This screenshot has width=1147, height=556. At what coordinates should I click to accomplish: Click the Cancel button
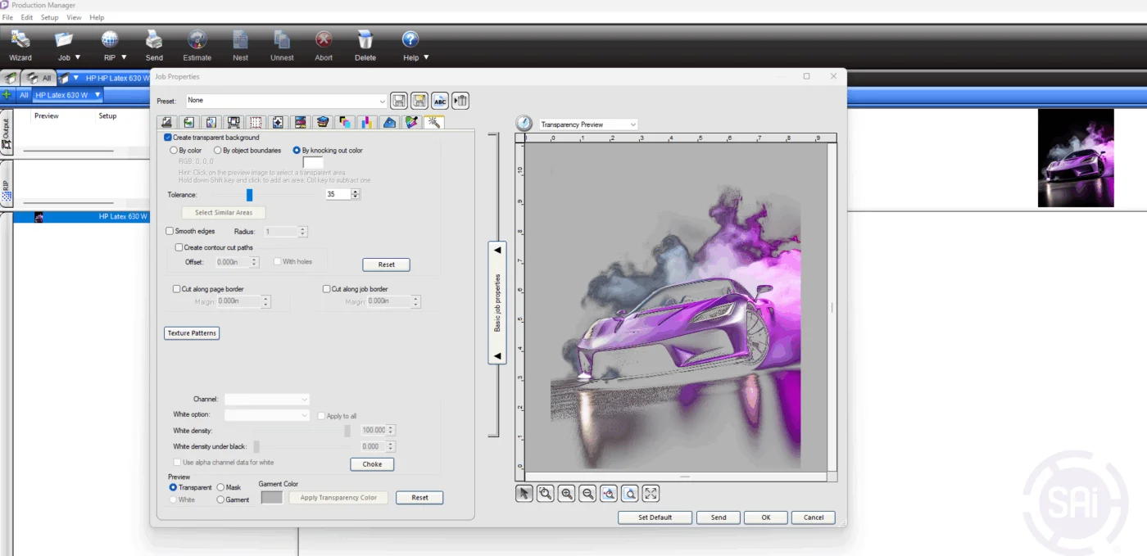click(x=814, y=518)
